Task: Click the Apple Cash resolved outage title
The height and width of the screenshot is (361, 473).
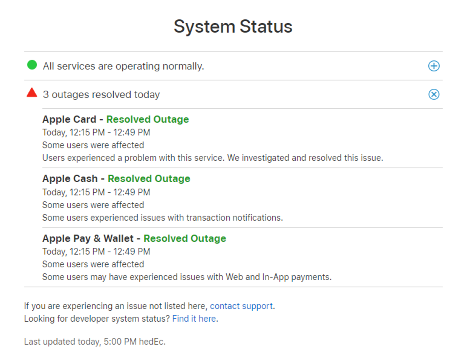Action: (116, 179)
